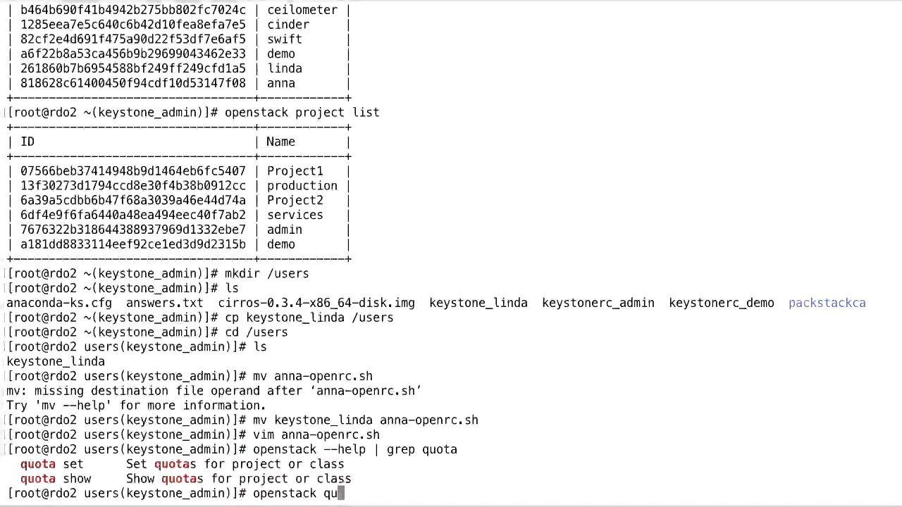Click the ceilometer user name entry
Viewport: 902px width, 507px height.
click(x=302, y=10)
